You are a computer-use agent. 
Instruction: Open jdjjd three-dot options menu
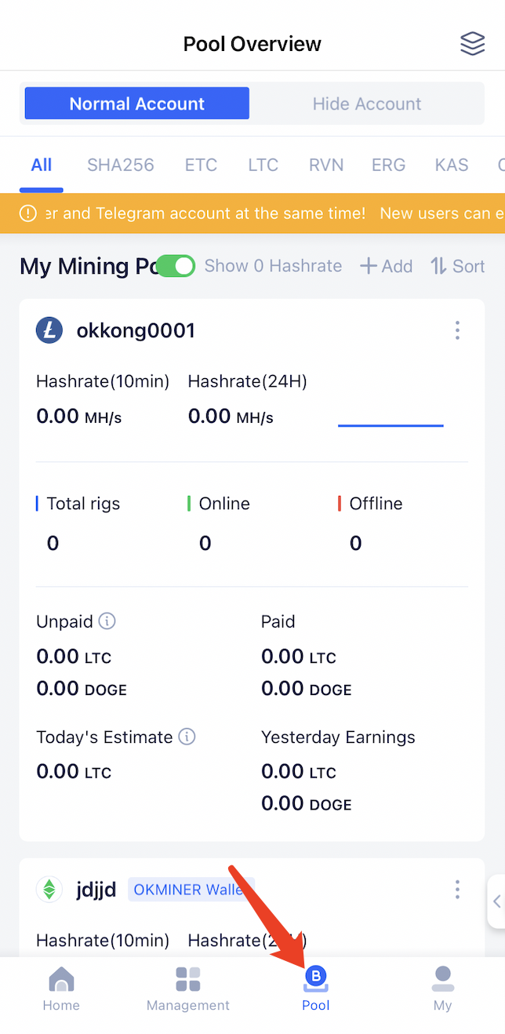pyautogui.click(x=457, y=889)
